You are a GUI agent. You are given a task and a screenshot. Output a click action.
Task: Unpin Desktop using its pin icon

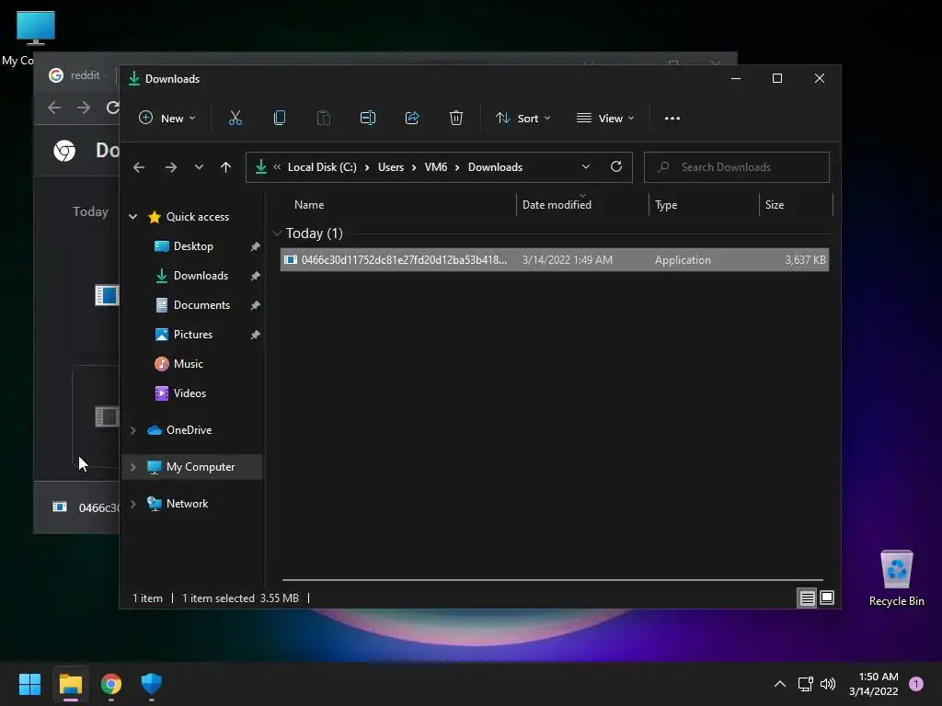pyautogui.click(x=256, y=246)
